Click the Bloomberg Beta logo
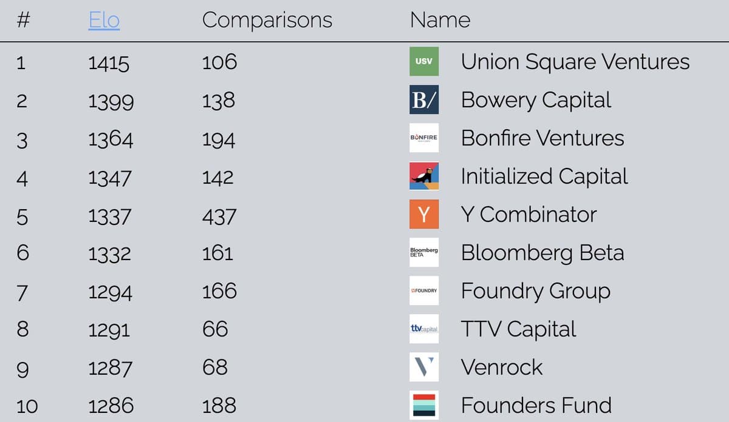 pos(424,252)
